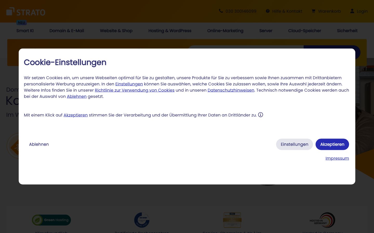Open the inline Einstellungen link in text
Image resolution: width=374 pixels, height=233 pixels.
pyautogui.click(x=129, y=84)
